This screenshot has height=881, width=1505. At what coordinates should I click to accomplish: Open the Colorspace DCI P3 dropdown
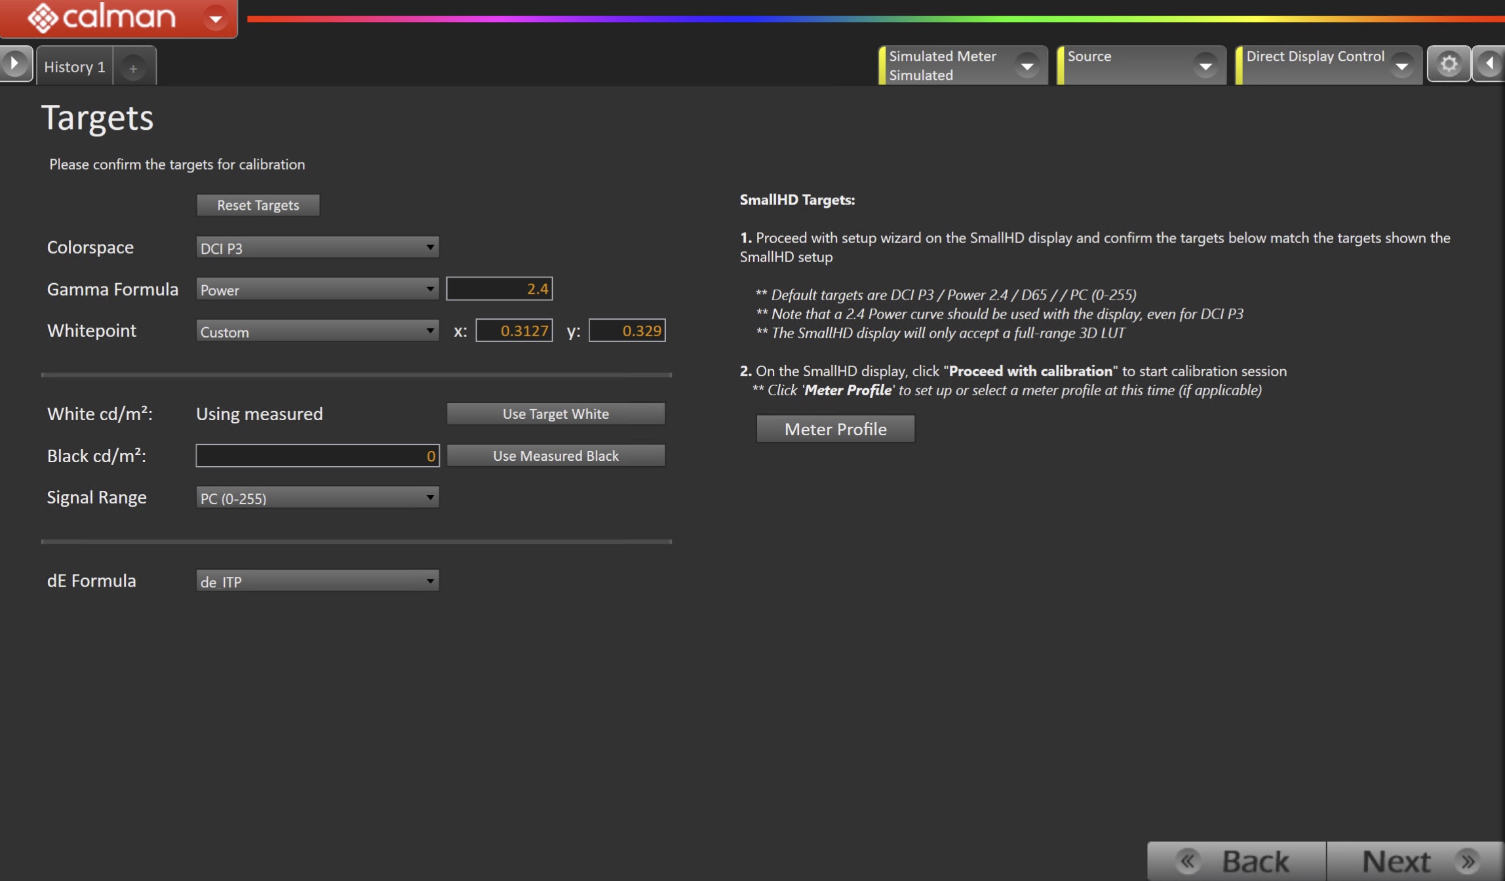point(317,248)
